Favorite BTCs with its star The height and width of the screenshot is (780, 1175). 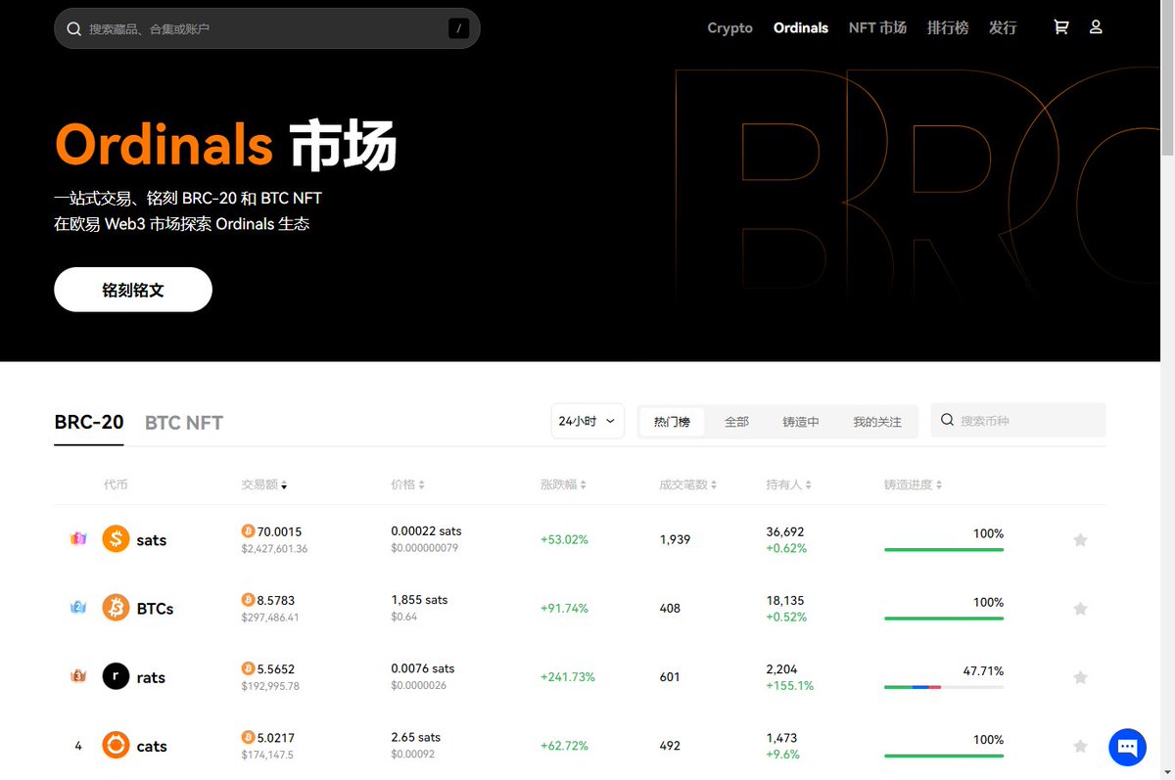click(x=1080, y=609)
